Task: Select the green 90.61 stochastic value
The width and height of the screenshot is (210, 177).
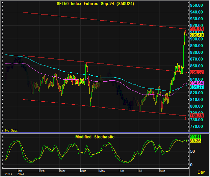Action: [195, 137]
